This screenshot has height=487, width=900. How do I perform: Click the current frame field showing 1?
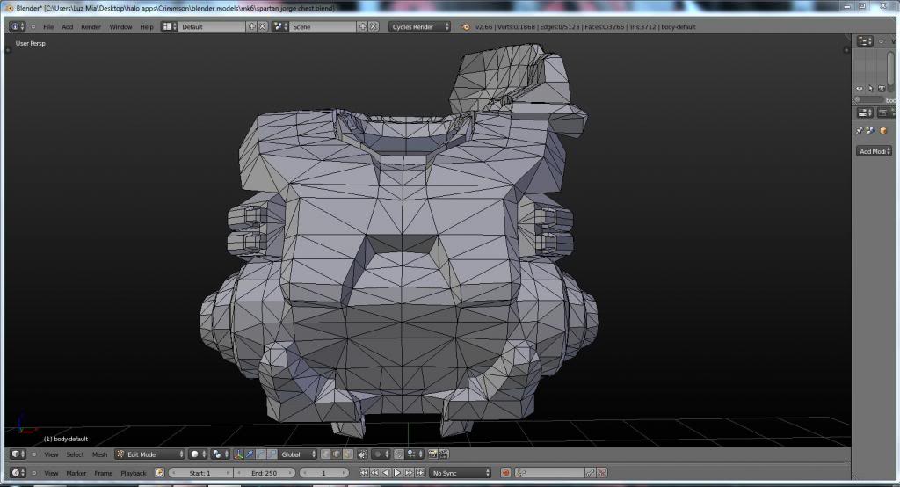323,473
